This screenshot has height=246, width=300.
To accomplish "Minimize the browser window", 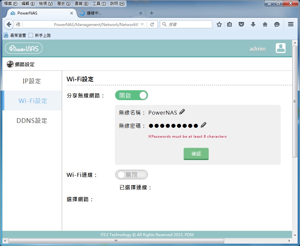I will (269, 3).
